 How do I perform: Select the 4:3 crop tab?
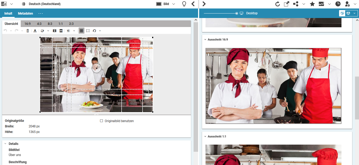[39, 24]
